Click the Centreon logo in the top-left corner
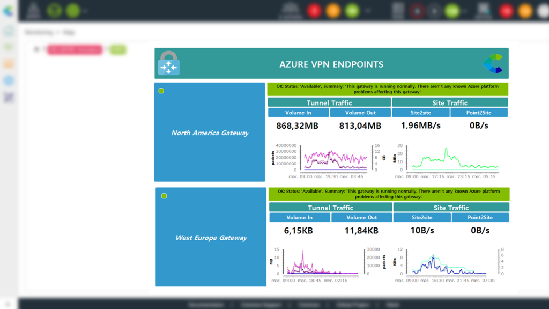The width and height of the screenshot is (549, 309). pyautogui.click(x=8, y=11)
